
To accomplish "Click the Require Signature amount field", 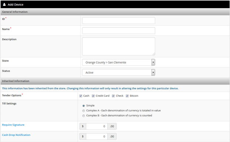I will (97, 126).
